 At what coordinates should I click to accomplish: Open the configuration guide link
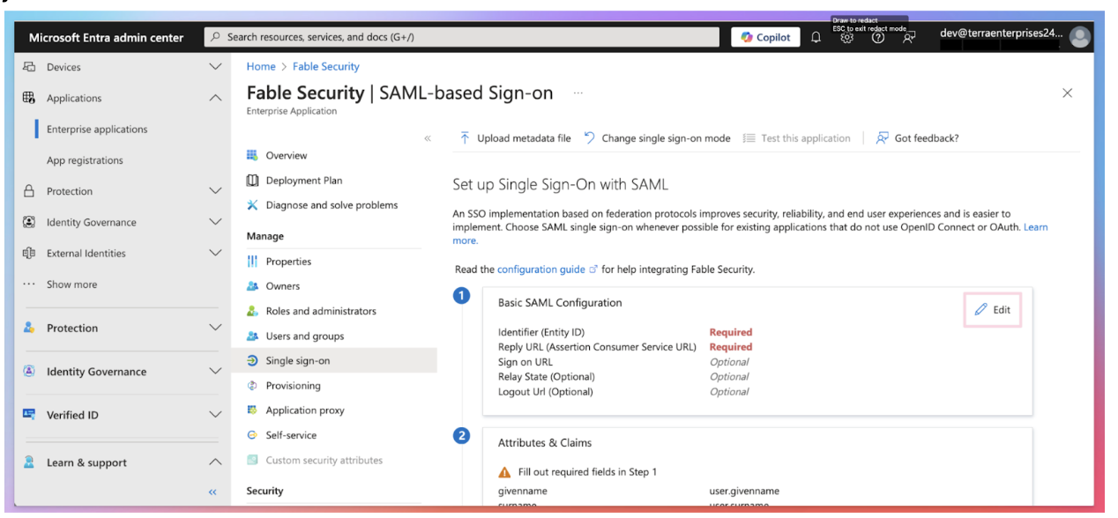point(540,270)
